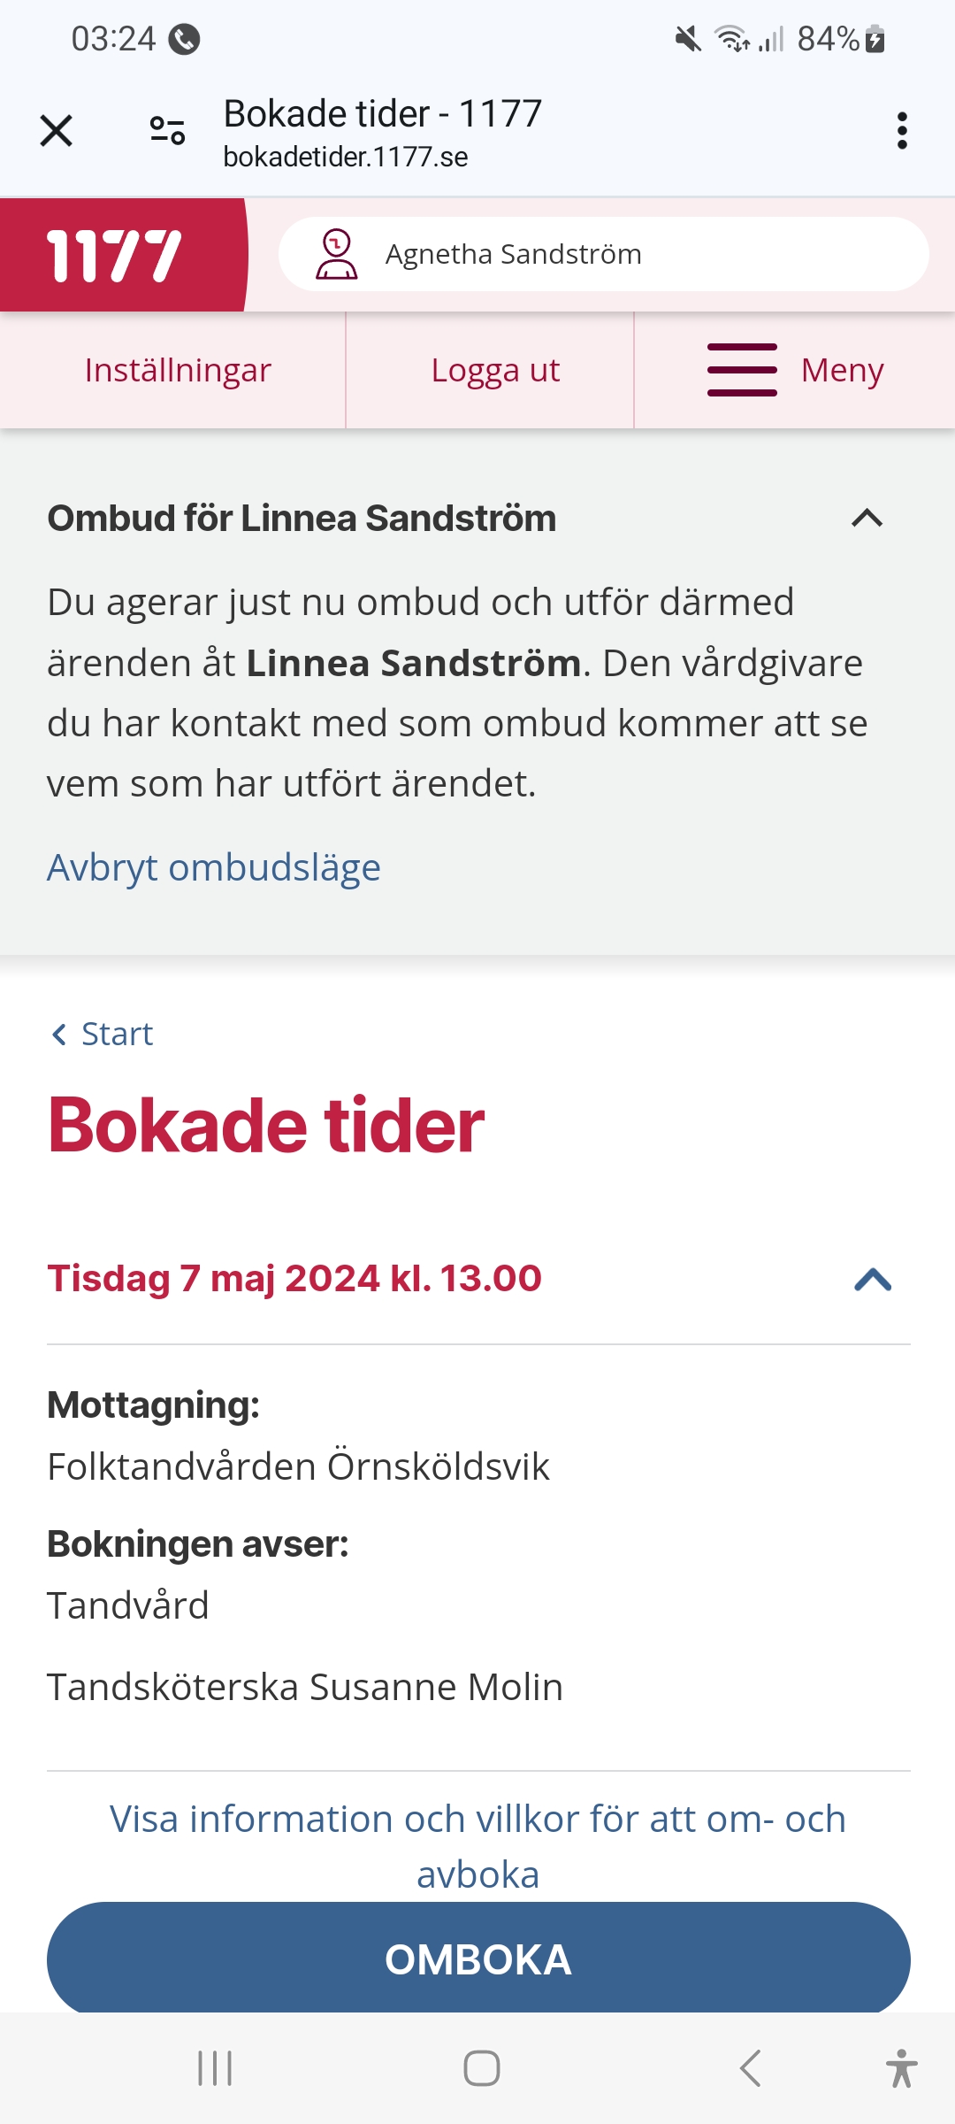
Task: Open Inställningar tab
Action: 178,370
